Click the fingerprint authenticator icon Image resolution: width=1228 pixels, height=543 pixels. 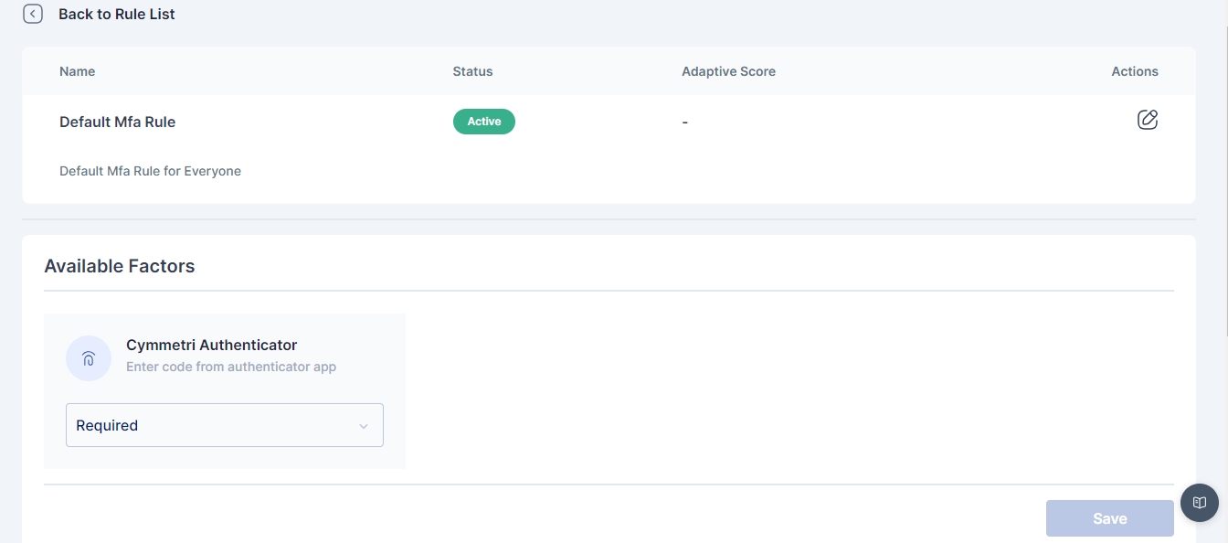pyautogui.click(x=89, y=357)
